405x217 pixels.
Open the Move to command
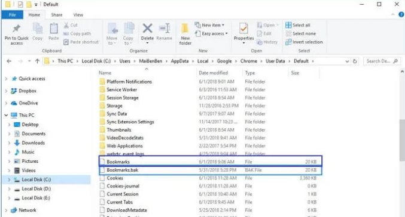[112, 33]
